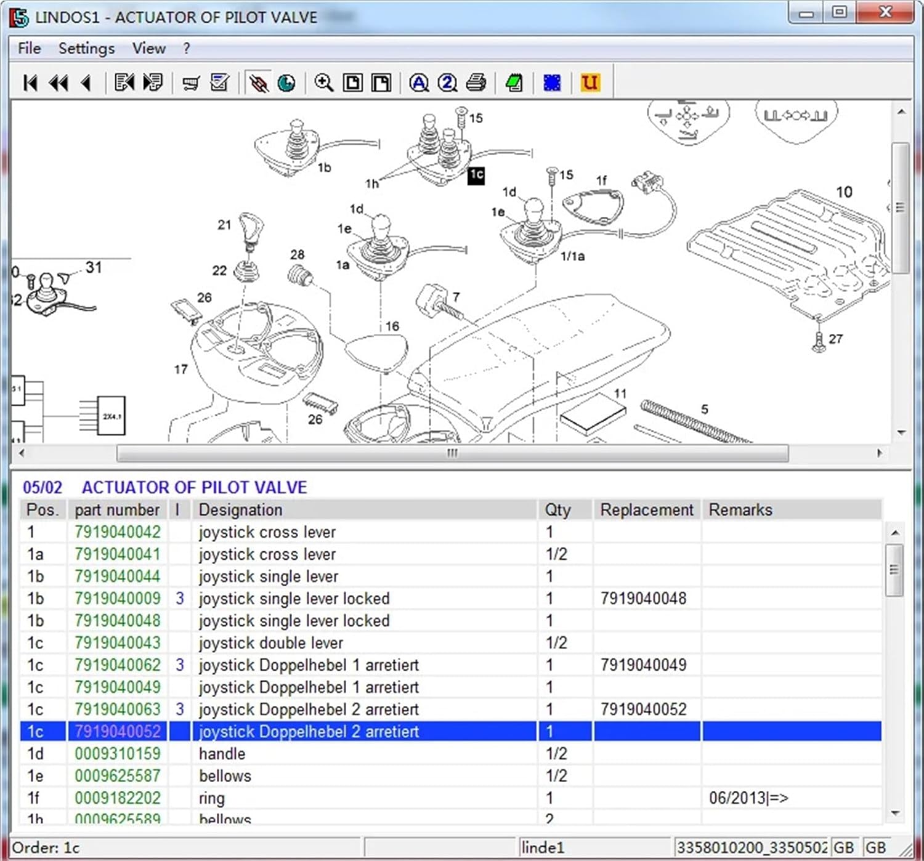Click the teal clock globe icon
The image size is (924, 861).
point(286,83)
